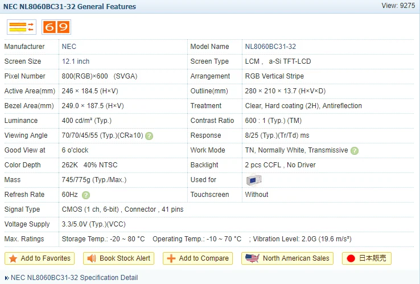Click the 2 pcs CCFL backlight value
Image resolution: width=420 pixels, height=284 pixels.
click(x=280, y=165)
